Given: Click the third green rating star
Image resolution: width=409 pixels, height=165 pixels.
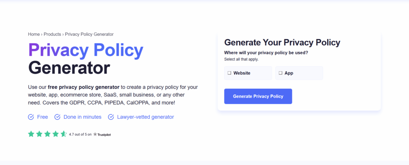Looking at the screenshot, I should 48,134.
